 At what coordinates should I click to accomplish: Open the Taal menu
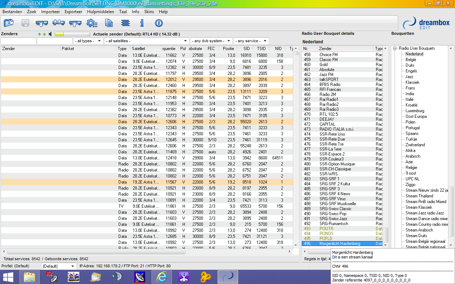[123, 12]
